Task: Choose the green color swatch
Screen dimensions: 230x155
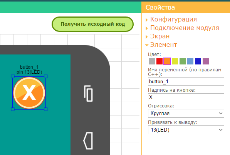Action: point(183,61)
